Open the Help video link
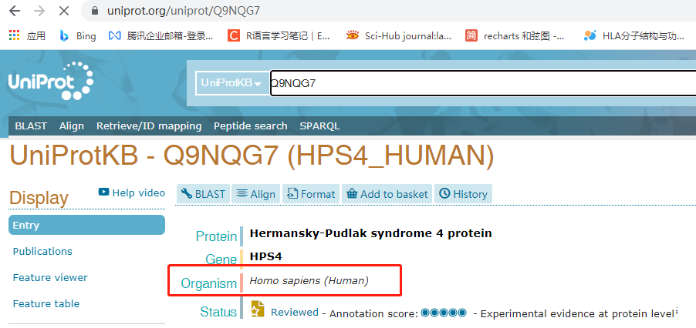 [132, 192]
